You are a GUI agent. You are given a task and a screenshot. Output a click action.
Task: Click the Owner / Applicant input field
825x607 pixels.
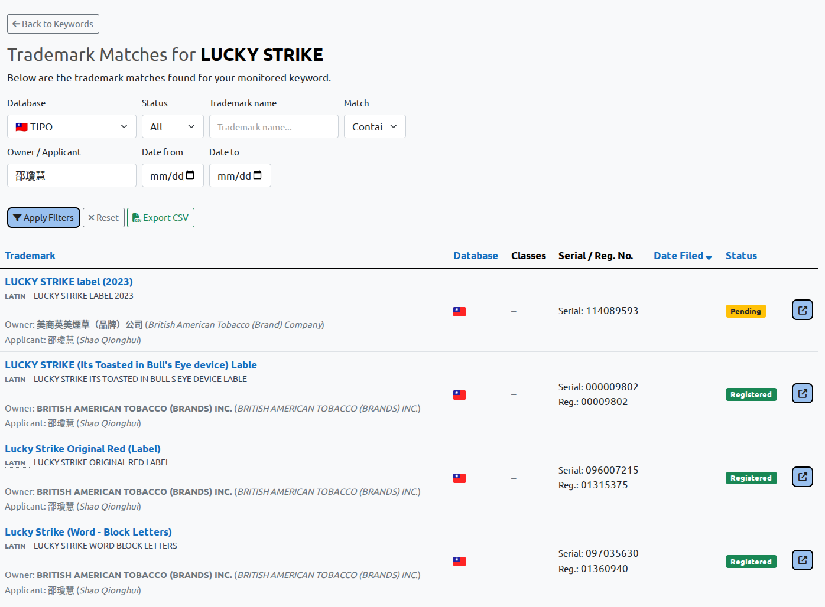point(72,175)
